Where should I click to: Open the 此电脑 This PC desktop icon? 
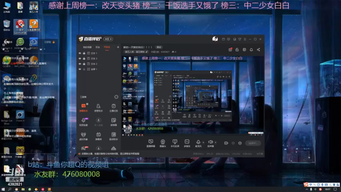[6, 7]
